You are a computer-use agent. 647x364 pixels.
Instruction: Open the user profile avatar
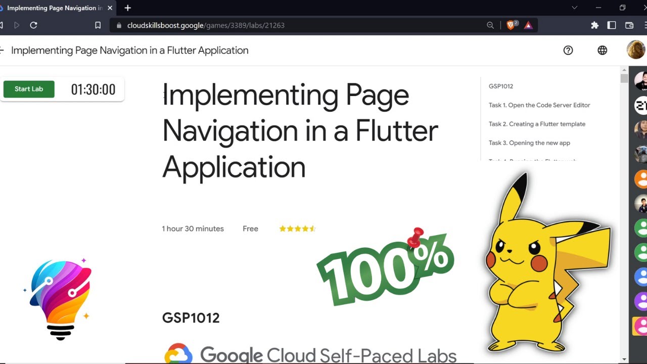point(636,50)
